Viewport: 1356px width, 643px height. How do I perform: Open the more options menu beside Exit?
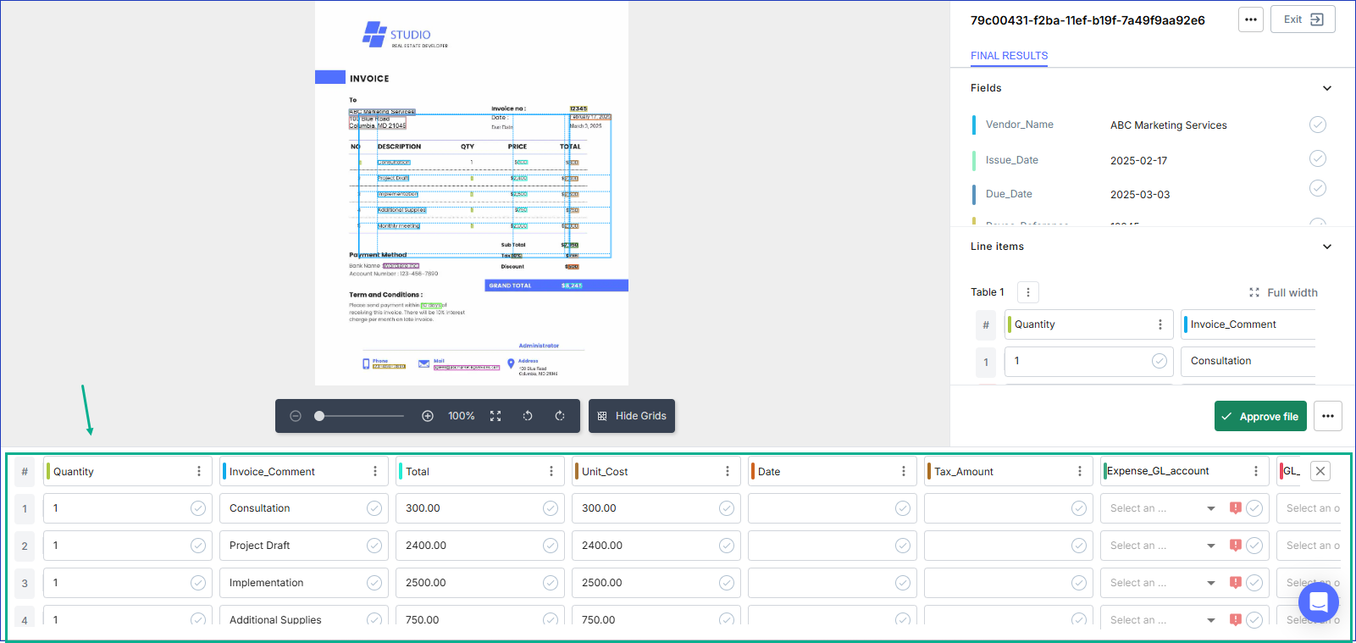[x=1250, y=19]
